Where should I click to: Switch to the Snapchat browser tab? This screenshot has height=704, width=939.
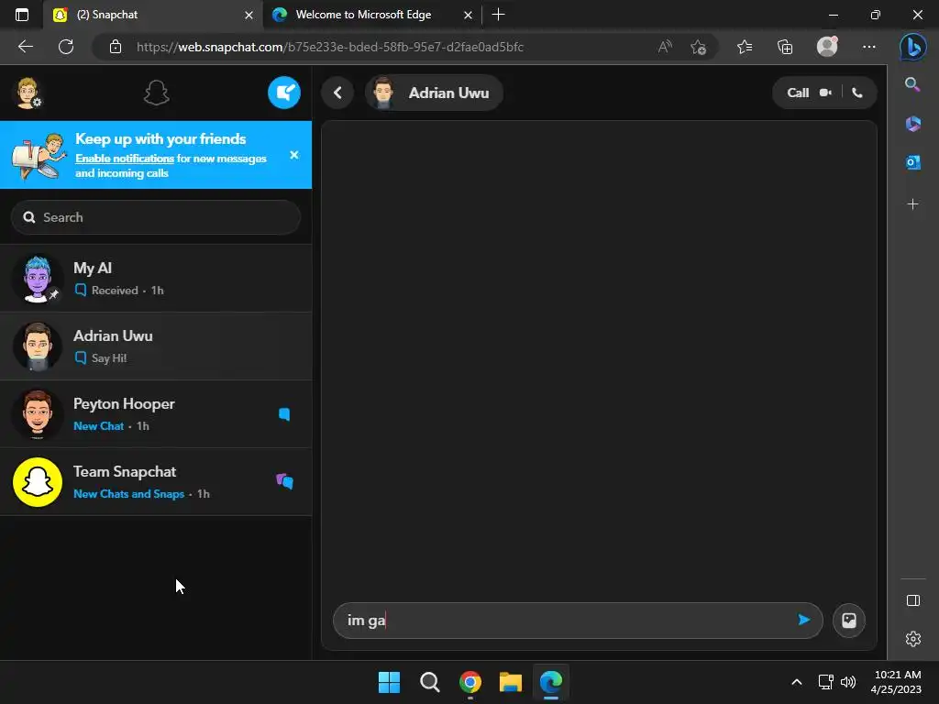pyautogui.click(x=153, y=15)
